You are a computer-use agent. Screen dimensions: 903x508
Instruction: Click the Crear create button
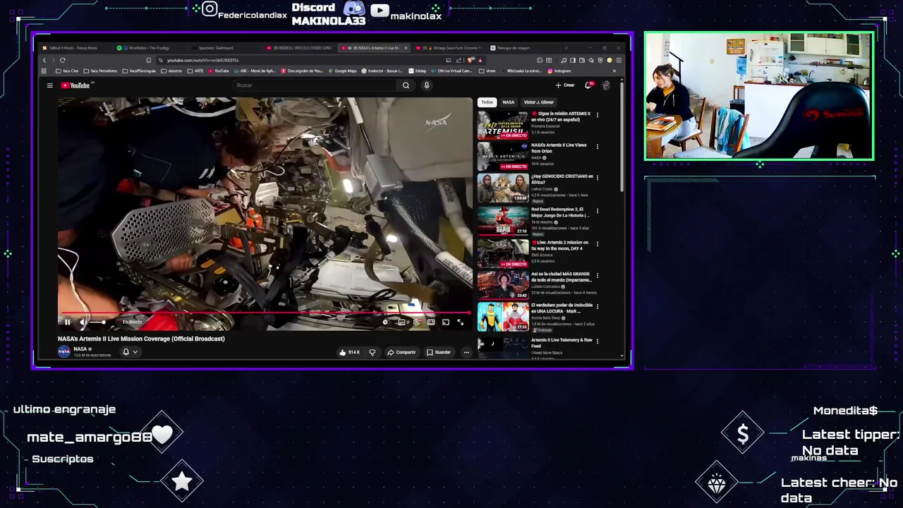(x=565, y=85)
